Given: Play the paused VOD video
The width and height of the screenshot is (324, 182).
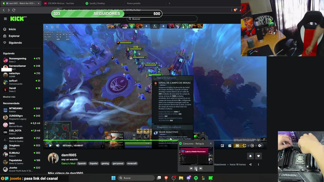Looking at the screenshot, I should click(50, 145).
